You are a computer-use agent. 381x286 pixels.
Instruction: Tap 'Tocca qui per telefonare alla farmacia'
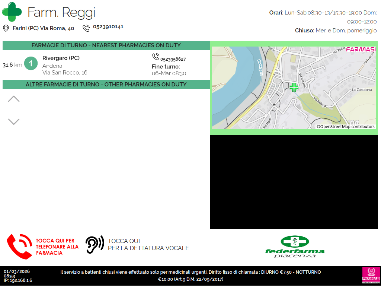(x=57, y=247)
